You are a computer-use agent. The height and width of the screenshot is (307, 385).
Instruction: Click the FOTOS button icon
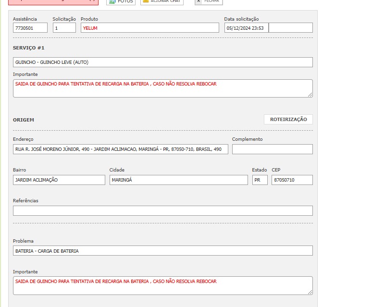click(x=112, y=1)
